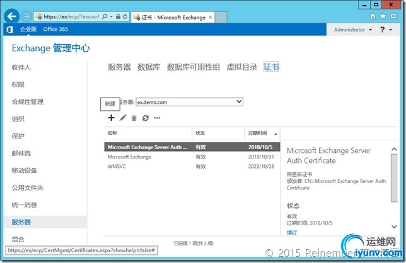Click the browser back arrow button
Image resolution: width=406 pixels, height=263 pixels.
tap(11, 16)
